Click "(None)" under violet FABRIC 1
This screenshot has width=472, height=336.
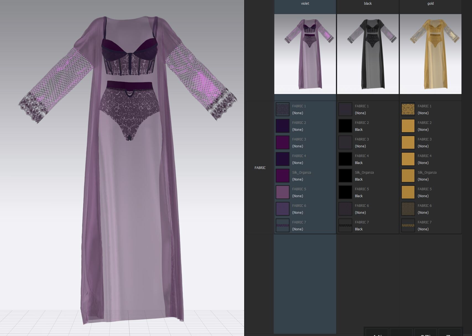(298, 113)
